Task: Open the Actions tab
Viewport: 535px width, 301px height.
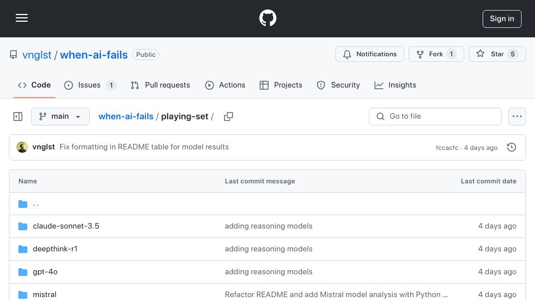Action: (225, 85)
